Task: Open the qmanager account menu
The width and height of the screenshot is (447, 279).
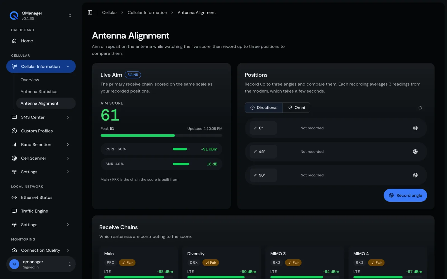Action: [x=41, y=264]
